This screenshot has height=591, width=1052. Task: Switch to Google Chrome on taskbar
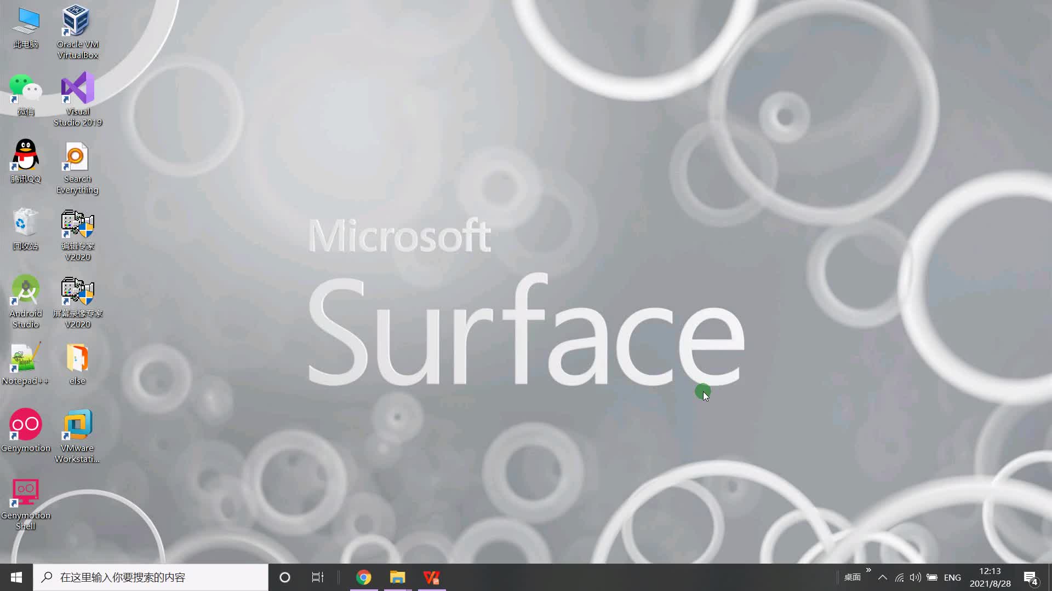click(x=364, y=577)
